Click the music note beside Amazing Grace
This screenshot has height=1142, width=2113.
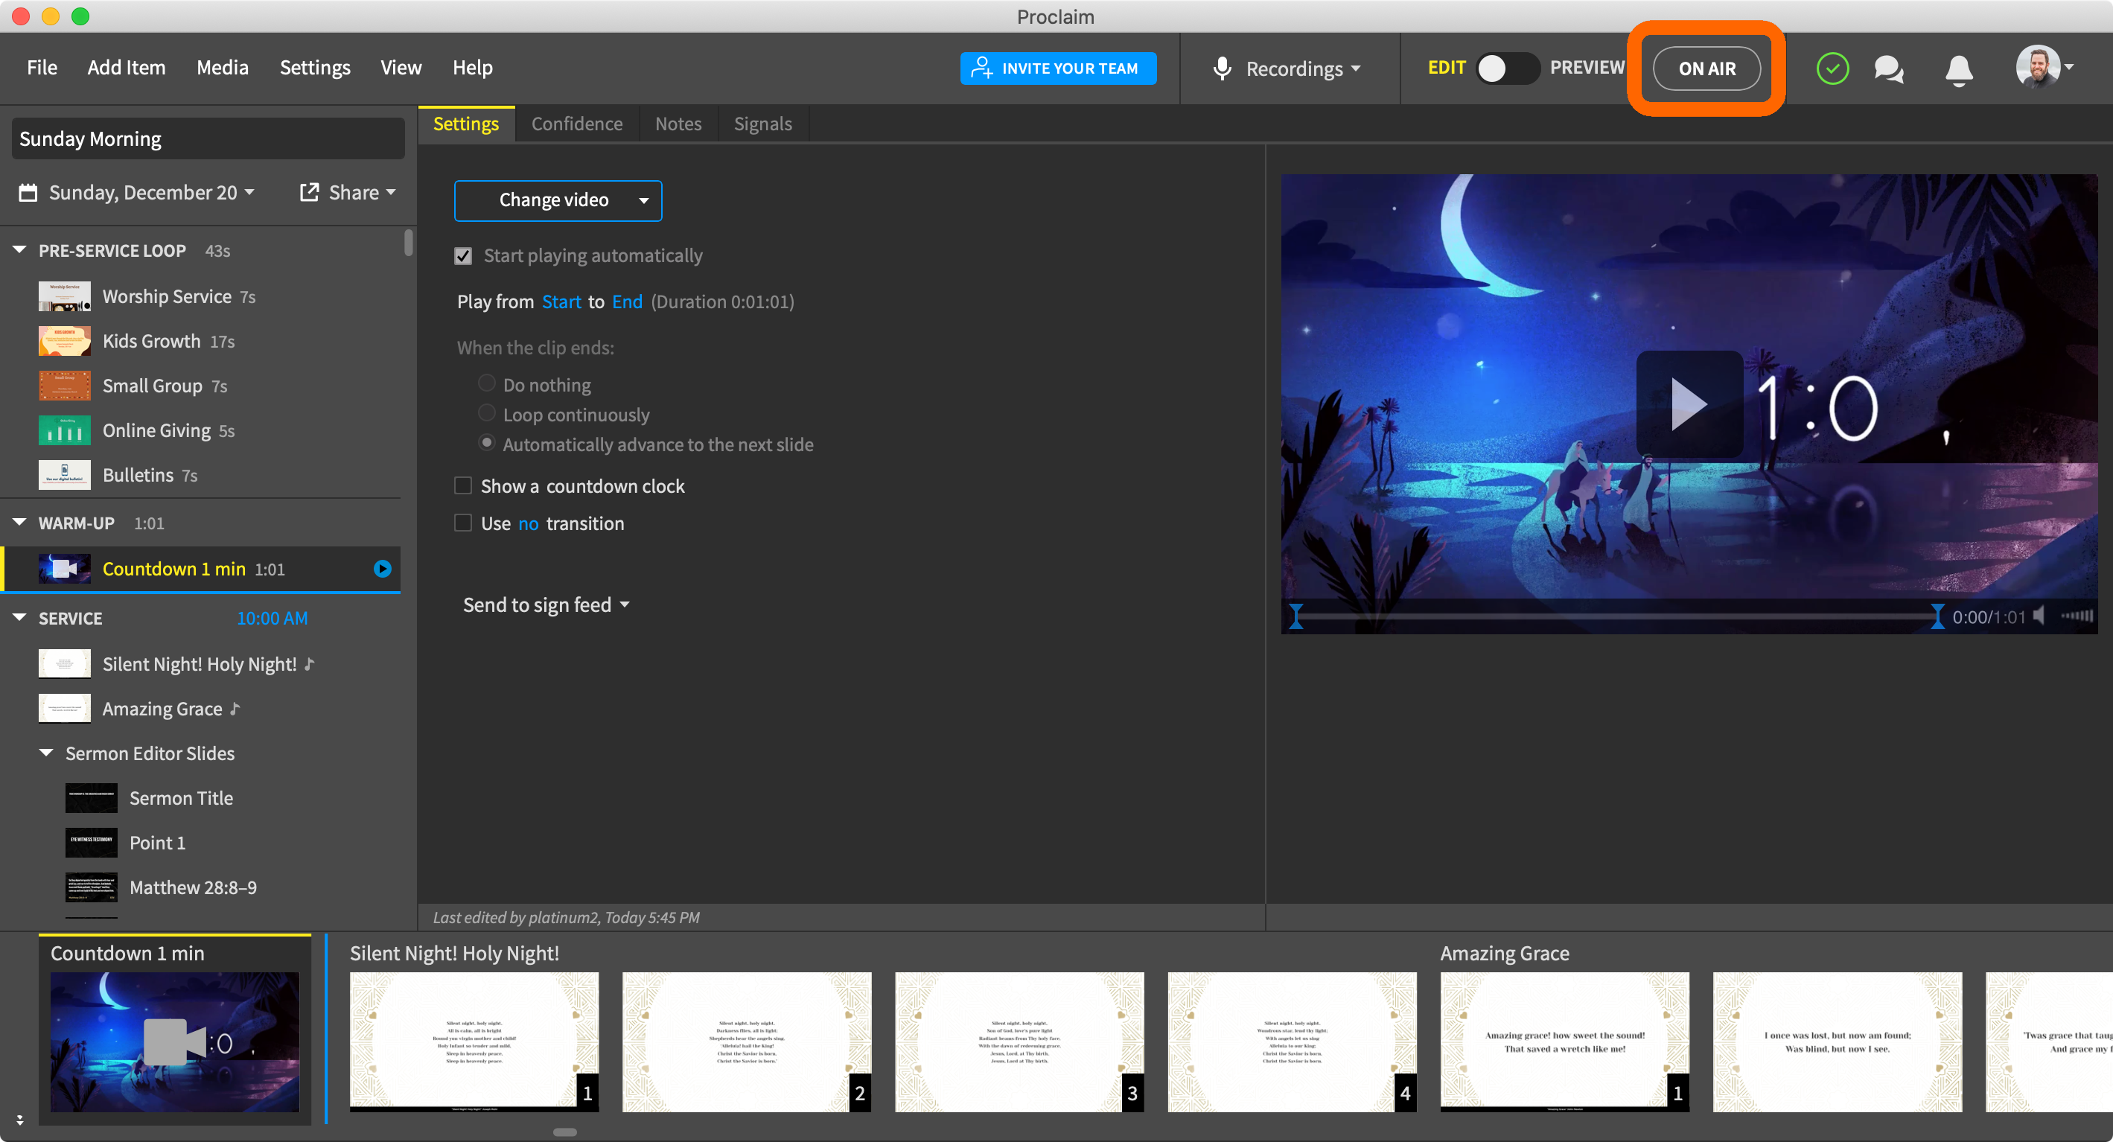click(x=235, y=708)
